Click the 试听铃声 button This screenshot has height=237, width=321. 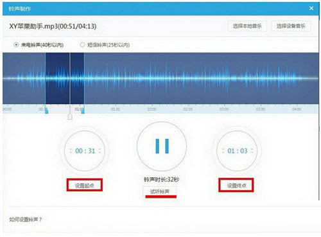pyautogui.click(x=160, y=191)
